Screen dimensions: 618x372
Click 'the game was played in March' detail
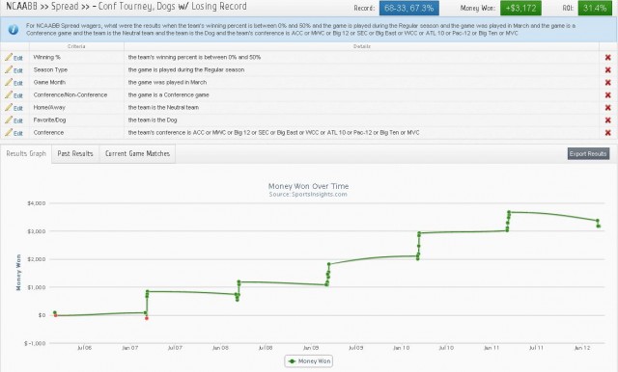click(167, 83)
